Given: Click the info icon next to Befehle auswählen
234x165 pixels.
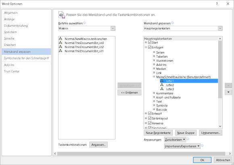Looking at the screenshot, I should tap(84, 23).
